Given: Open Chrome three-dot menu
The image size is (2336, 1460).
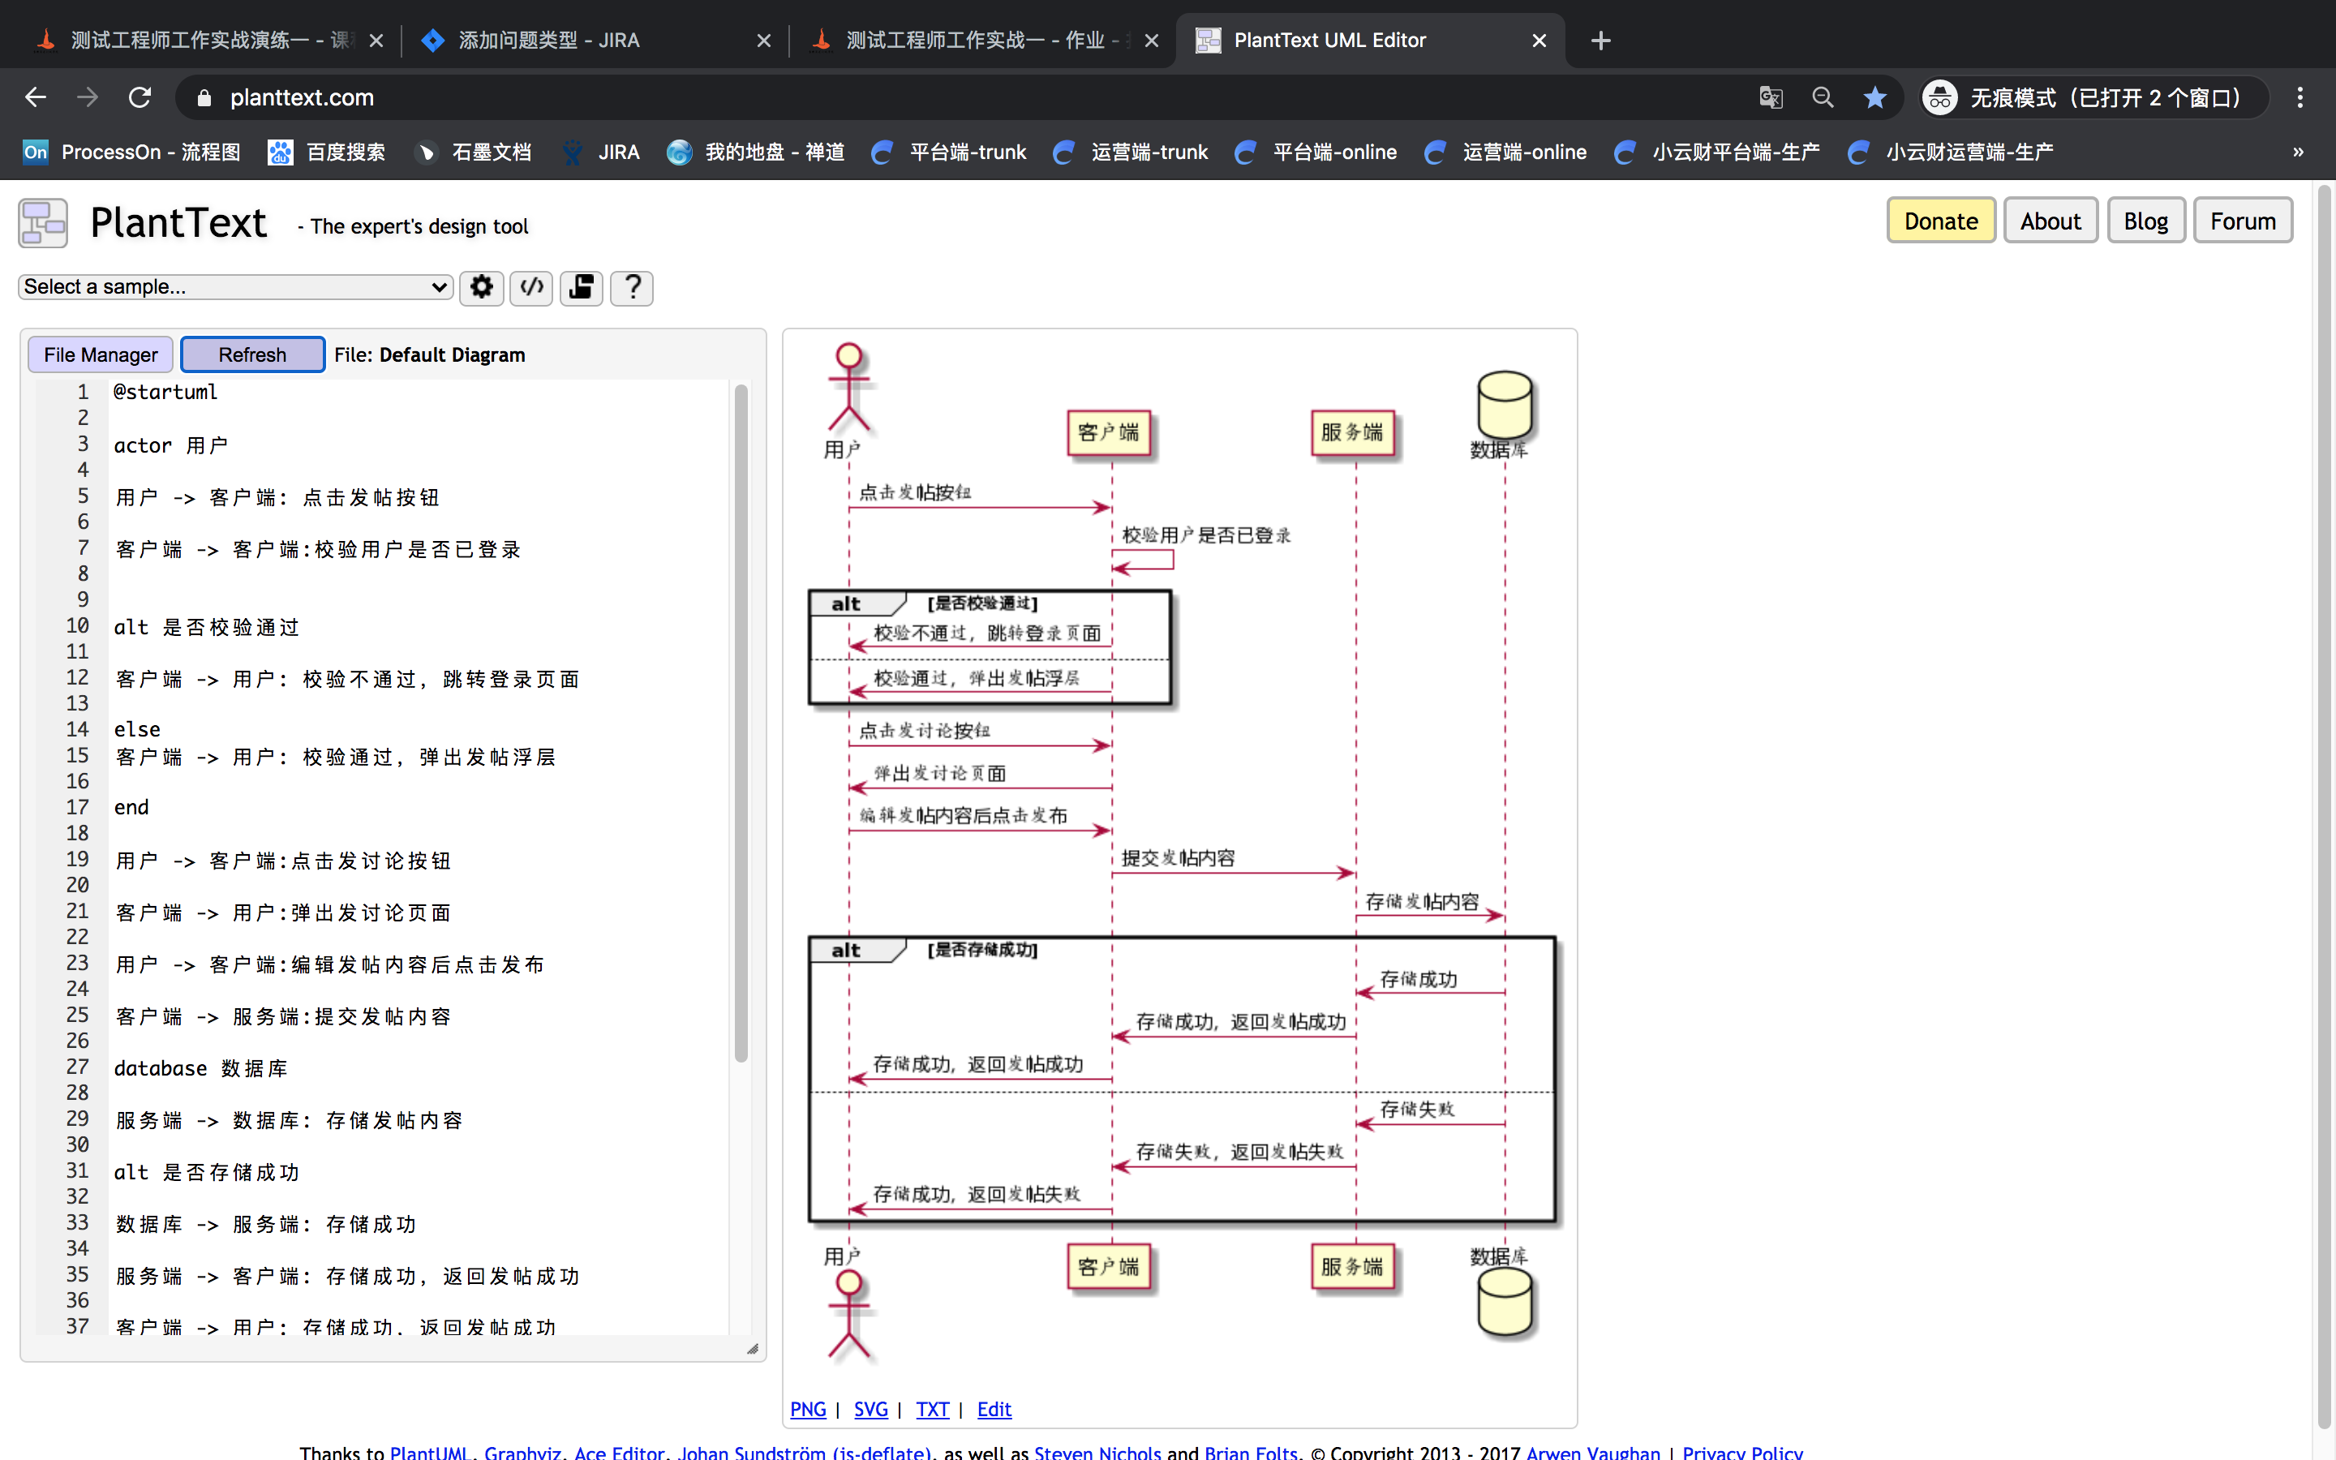Looking at the screenshot, I should point(2300,97).
